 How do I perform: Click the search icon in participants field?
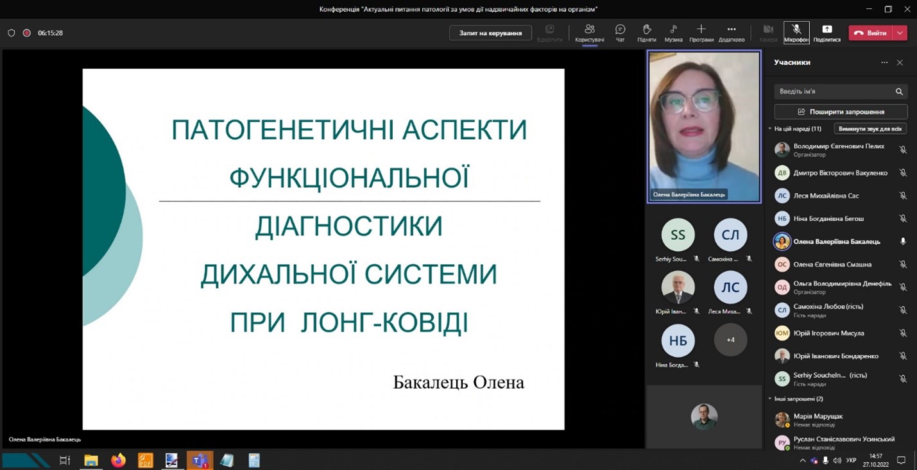[899, 92]
